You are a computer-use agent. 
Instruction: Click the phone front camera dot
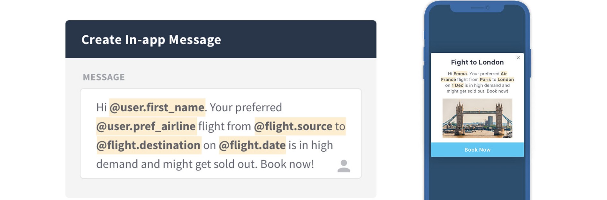(488, 8)
